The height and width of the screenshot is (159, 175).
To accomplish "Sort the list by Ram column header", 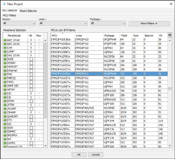I will click(x=138, y=35).
